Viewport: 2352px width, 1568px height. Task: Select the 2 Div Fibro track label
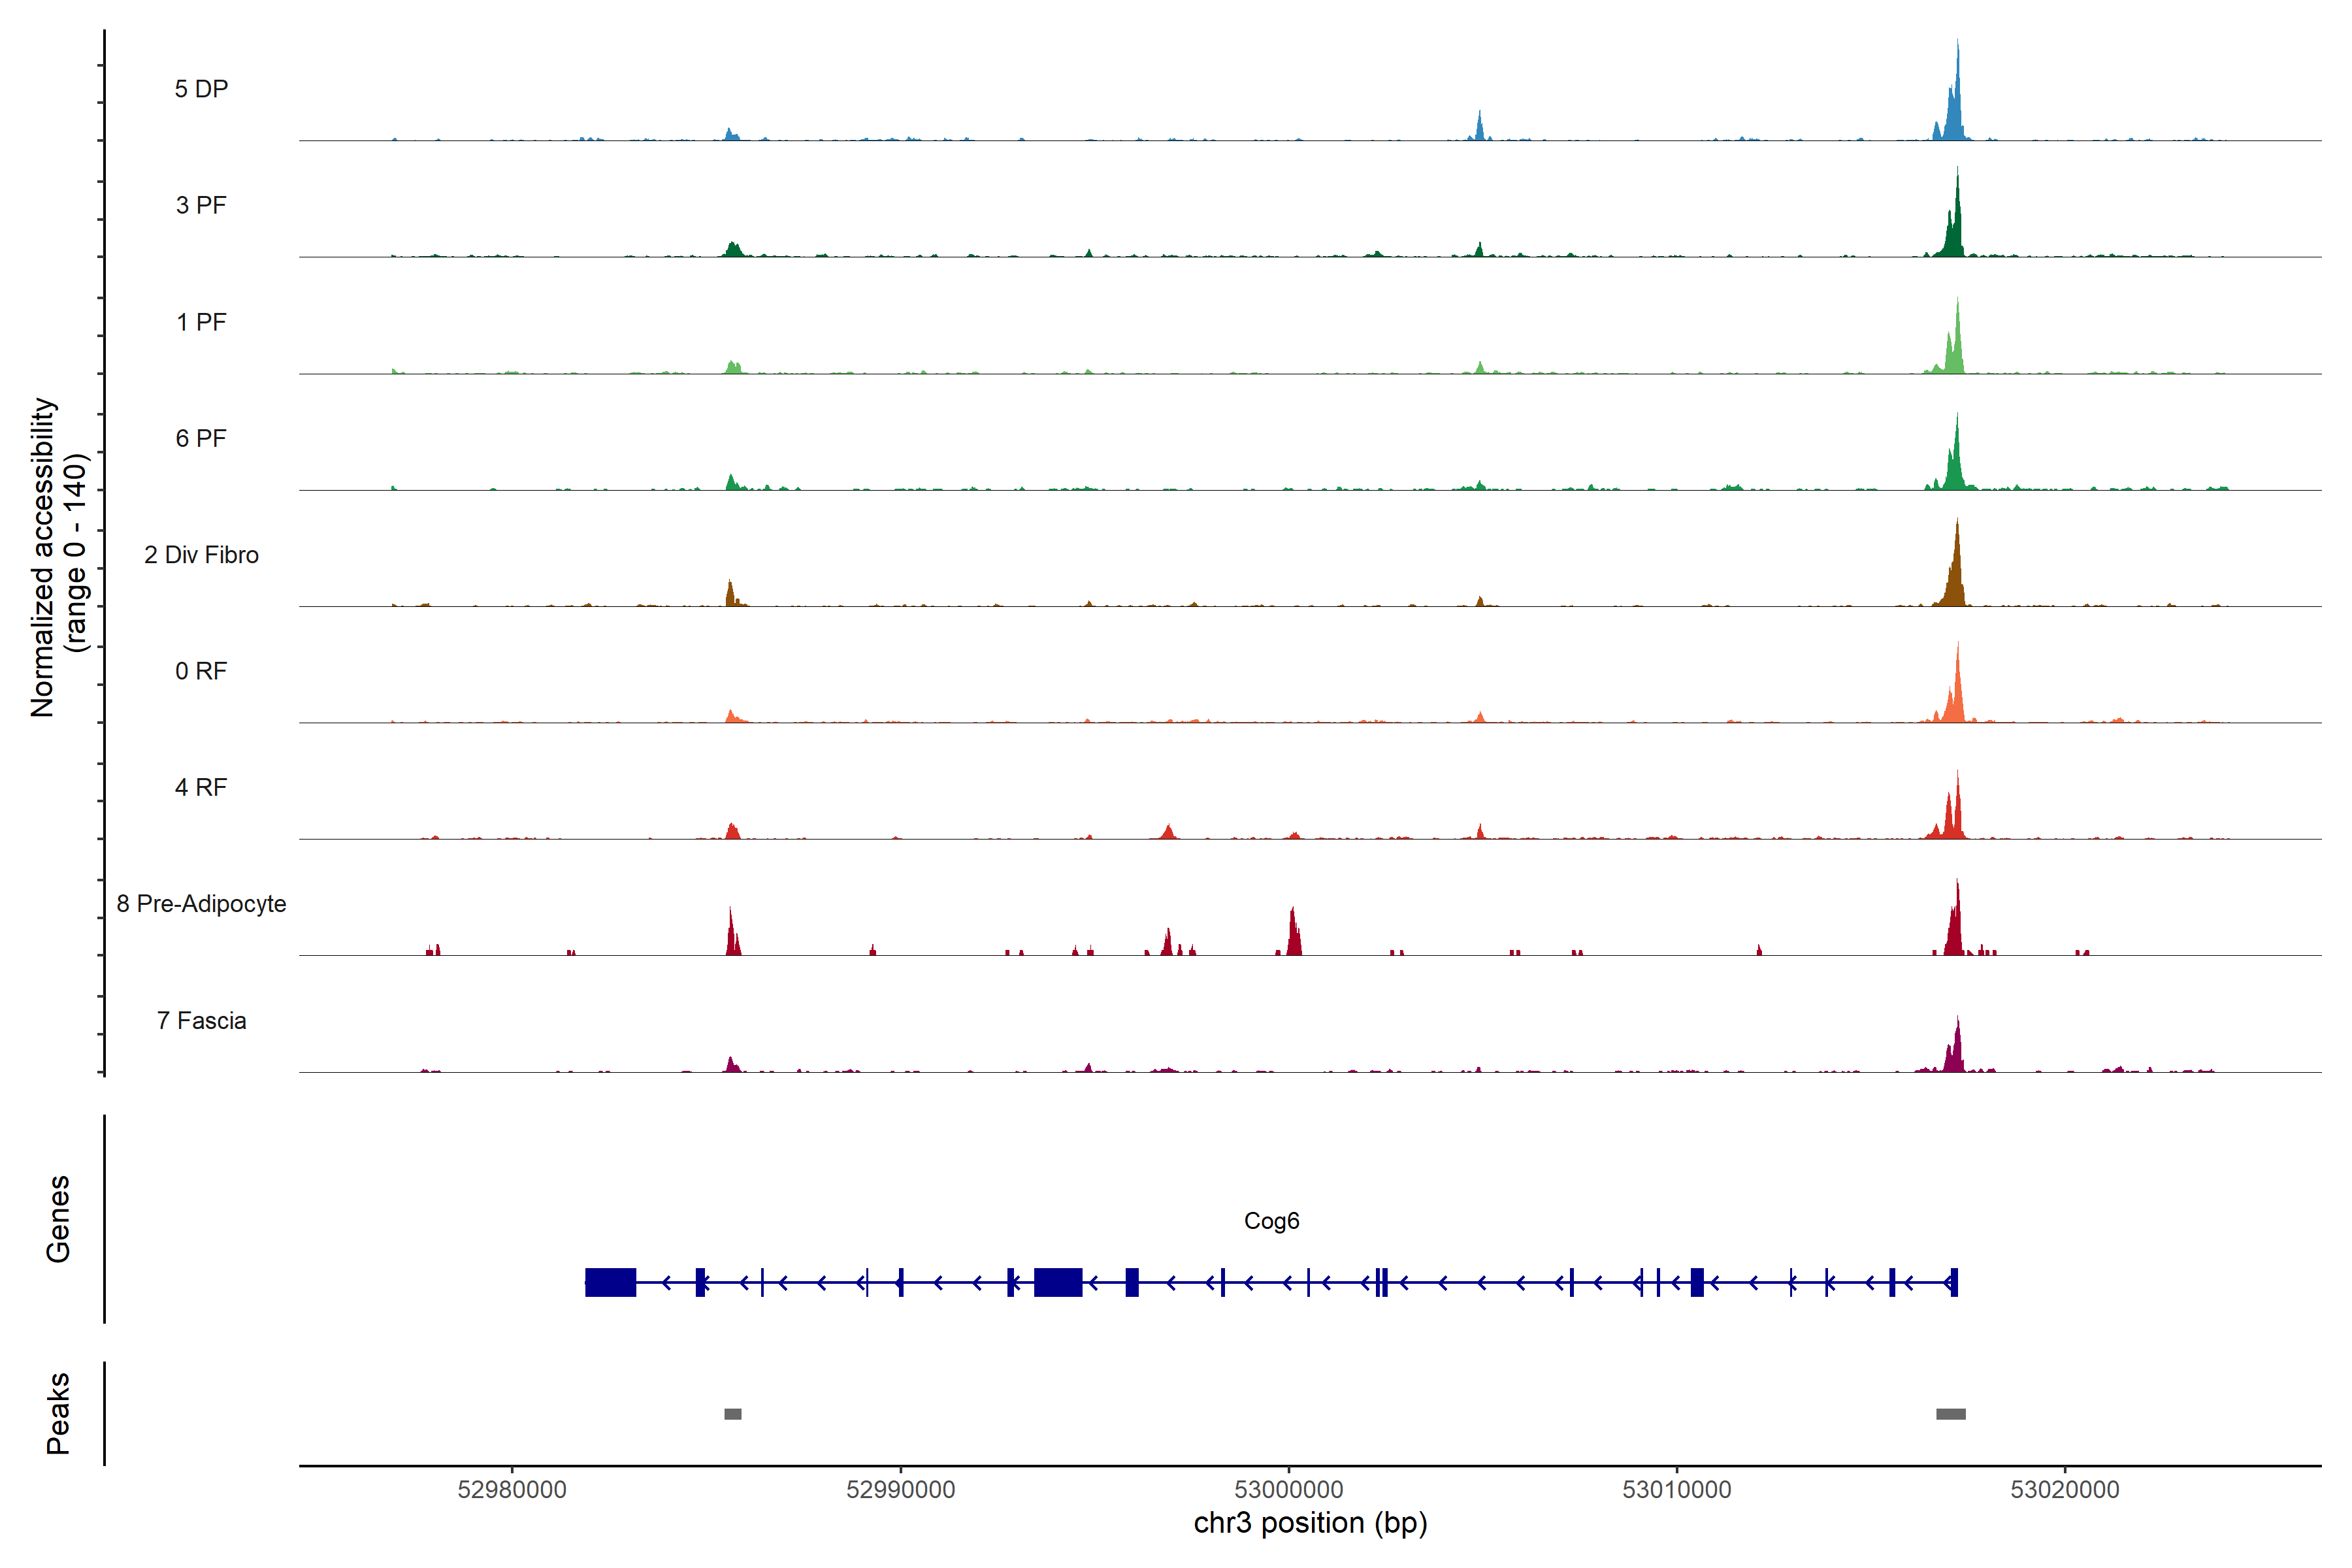tap(201, 555)
